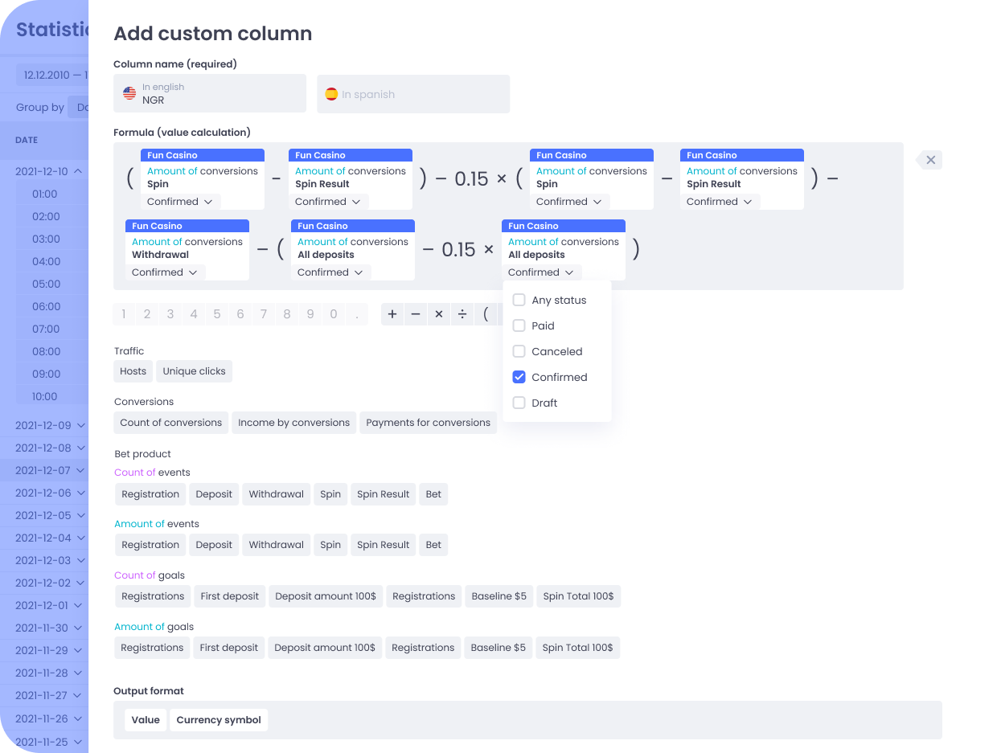Clear the formula with X icon
This screenshot has height=753, width=997.
coord(930,160)
